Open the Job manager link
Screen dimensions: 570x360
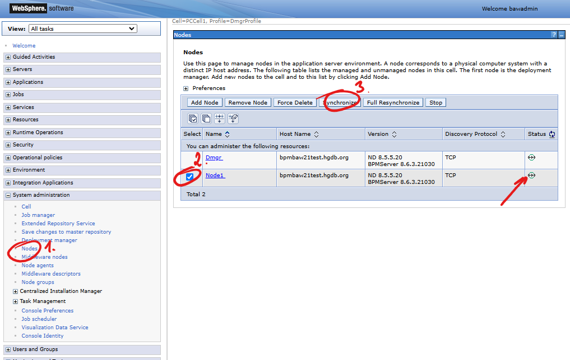pos(38,215)
